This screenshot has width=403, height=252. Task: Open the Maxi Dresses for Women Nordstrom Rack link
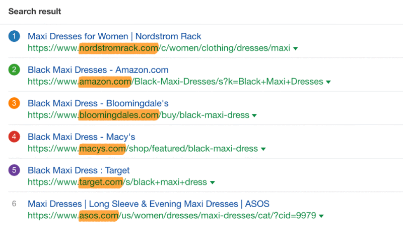pos(114,36)
